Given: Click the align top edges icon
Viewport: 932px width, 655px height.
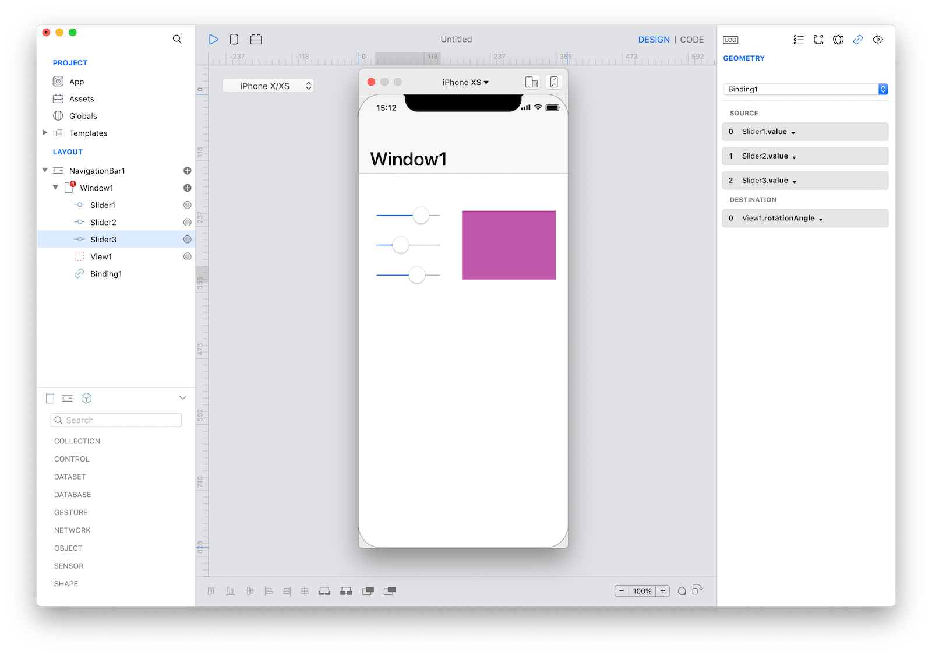Looking at the screenshot, I should click(x=211, y=591).
